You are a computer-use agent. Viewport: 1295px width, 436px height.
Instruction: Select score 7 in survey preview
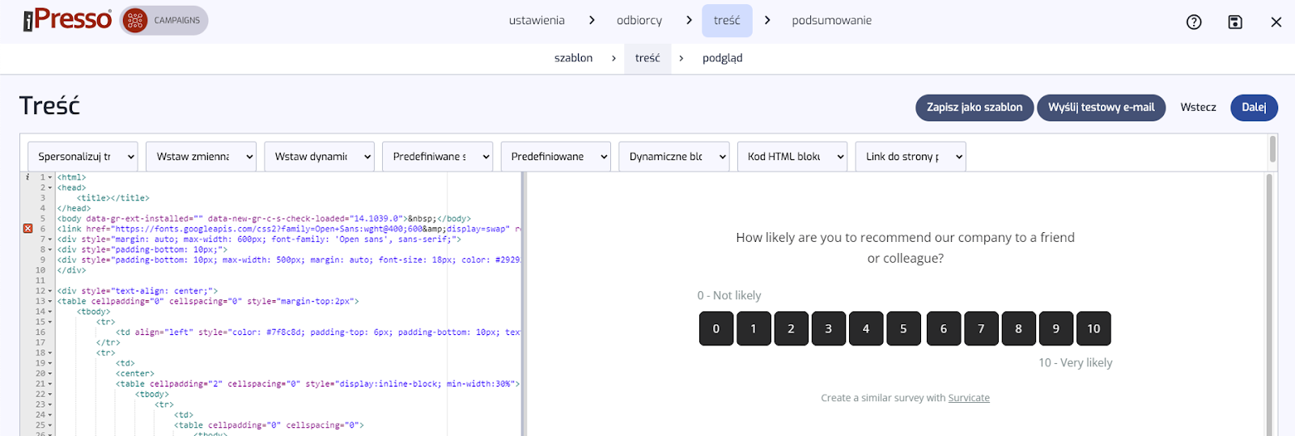(x=981, y=328)
